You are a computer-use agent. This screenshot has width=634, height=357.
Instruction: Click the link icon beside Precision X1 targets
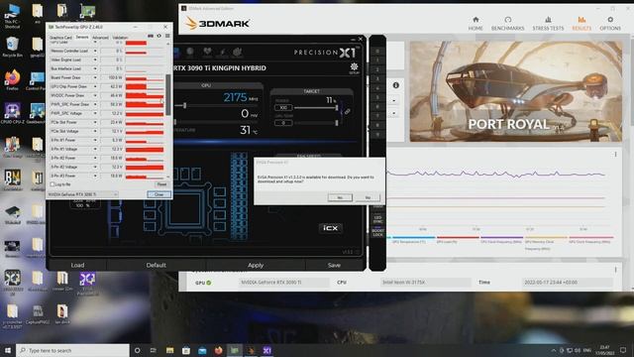pyautogui.click(x=347, y=111)
